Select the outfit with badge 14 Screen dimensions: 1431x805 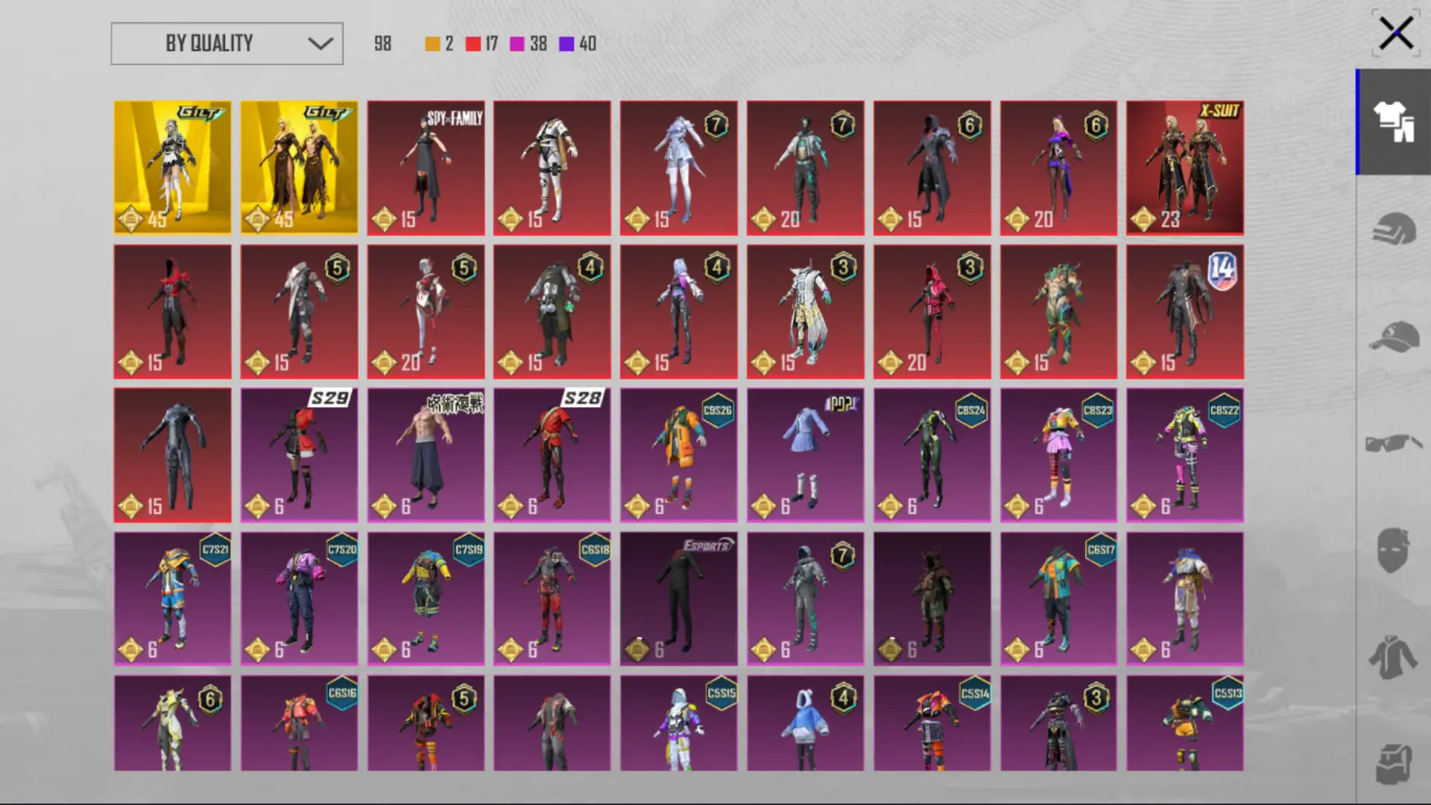pyautogui.click(x=1184, y=312)
